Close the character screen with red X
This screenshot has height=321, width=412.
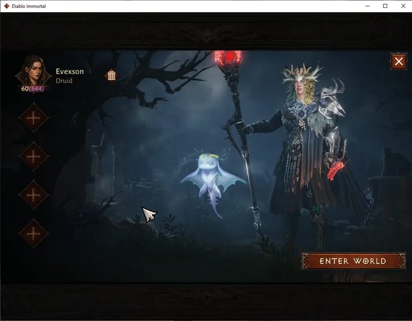399,62
